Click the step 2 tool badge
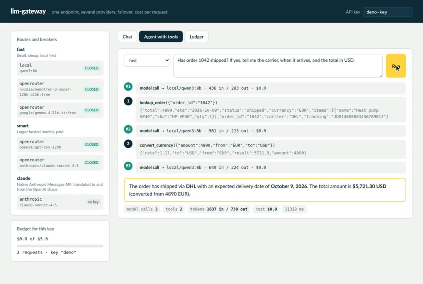The height and width of the screenshot is (284, 423). click(128, 144)
